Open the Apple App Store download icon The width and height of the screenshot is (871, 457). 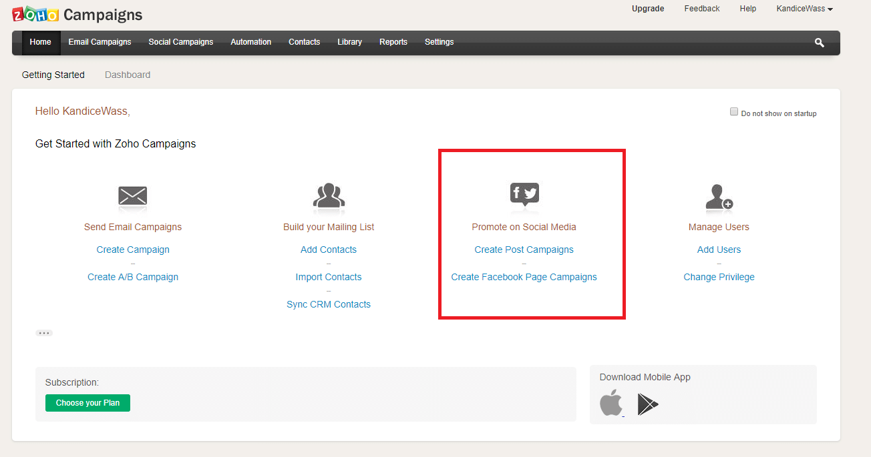click(x=611, y=404)
